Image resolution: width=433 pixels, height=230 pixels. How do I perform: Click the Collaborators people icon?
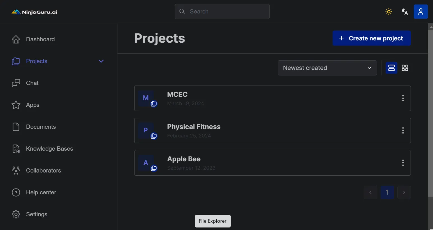coord(16,171)
